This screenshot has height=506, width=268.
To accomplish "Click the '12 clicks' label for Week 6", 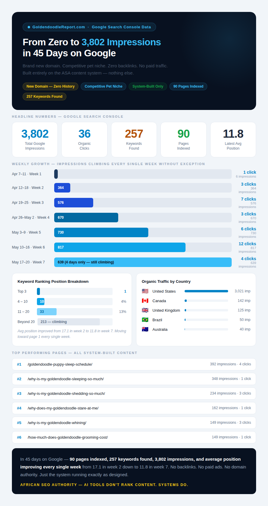I will 247,244.
